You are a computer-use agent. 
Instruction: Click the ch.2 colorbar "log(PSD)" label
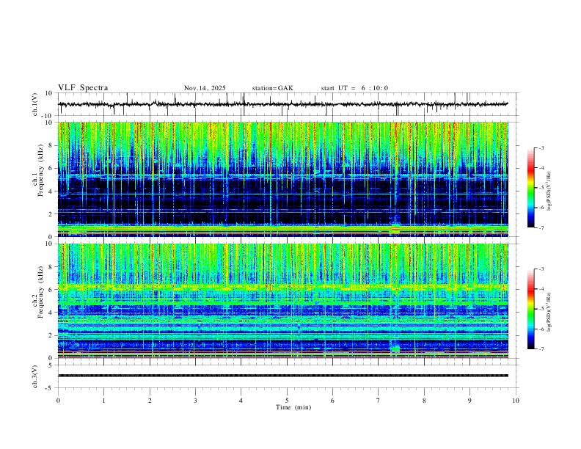[549, 313]
